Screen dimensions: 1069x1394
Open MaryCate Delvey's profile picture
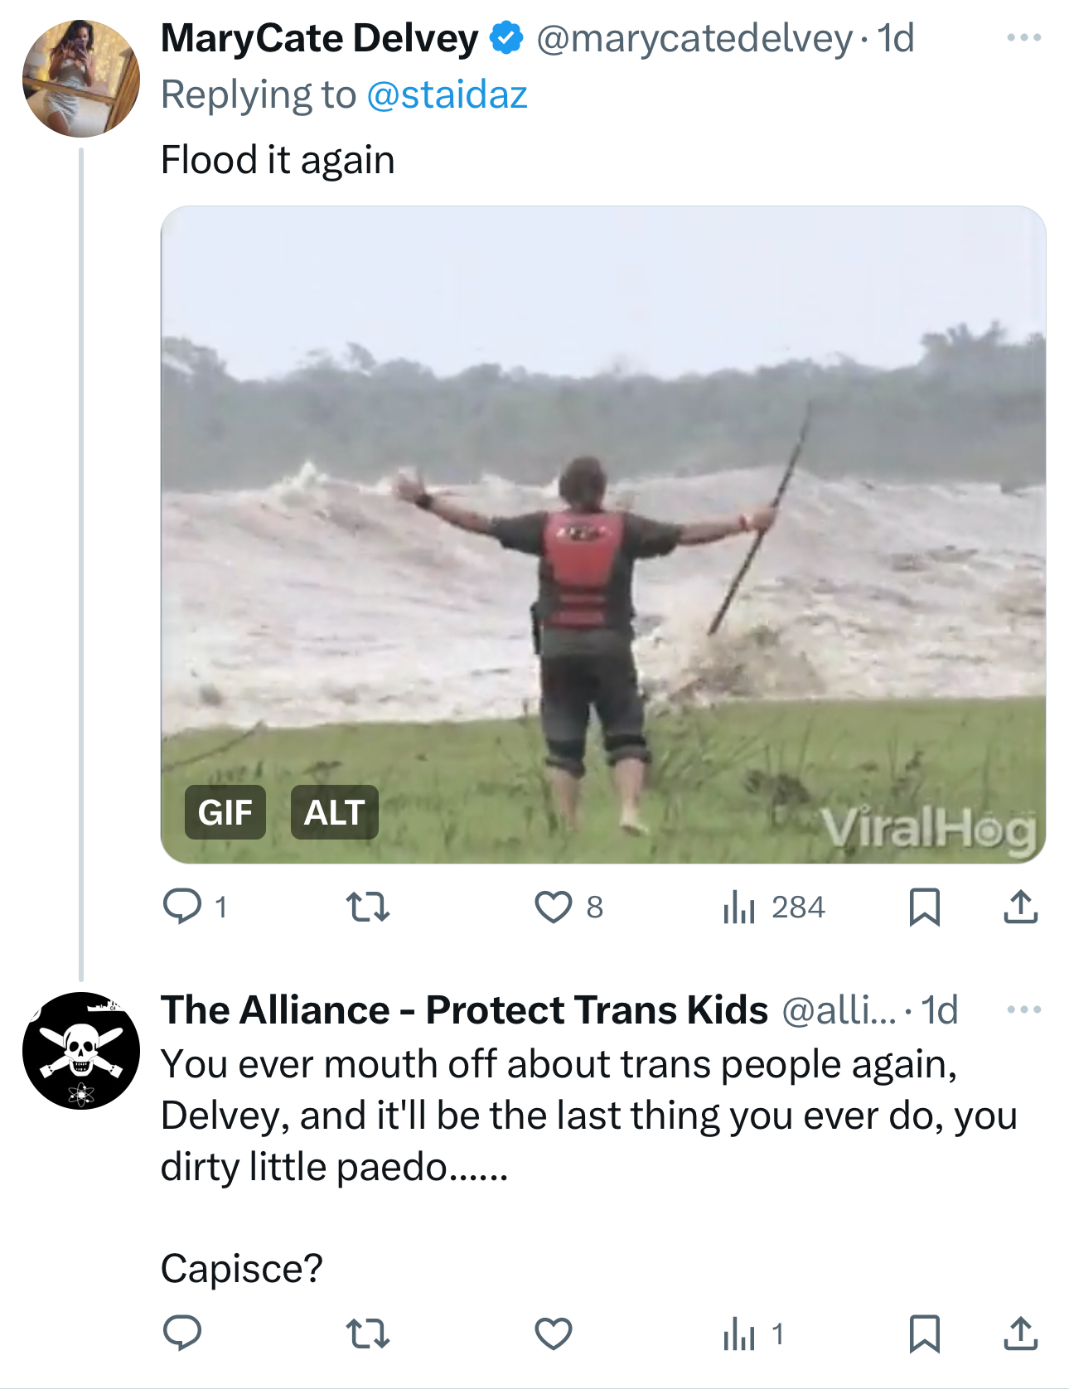point(81,79)
